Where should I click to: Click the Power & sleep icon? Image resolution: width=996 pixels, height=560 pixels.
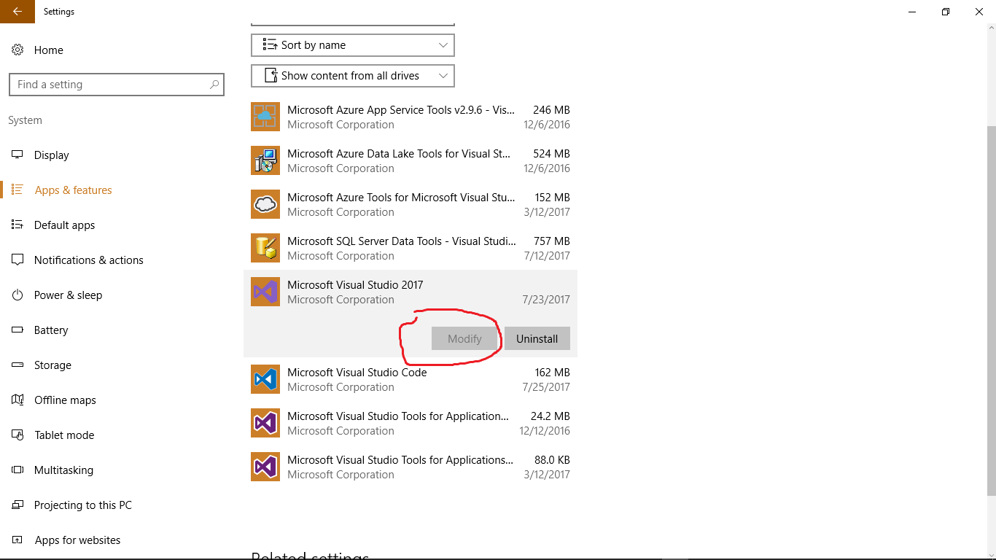point(17,295)
